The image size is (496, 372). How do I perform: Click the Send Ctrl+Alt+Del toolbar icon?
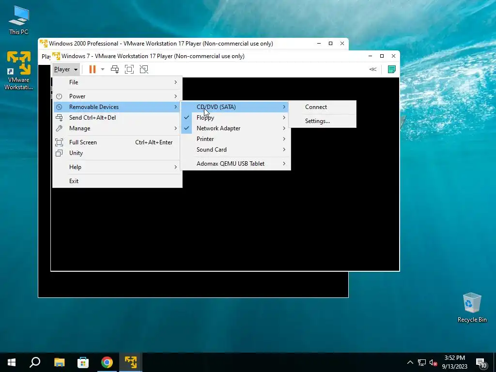(115, 69)
